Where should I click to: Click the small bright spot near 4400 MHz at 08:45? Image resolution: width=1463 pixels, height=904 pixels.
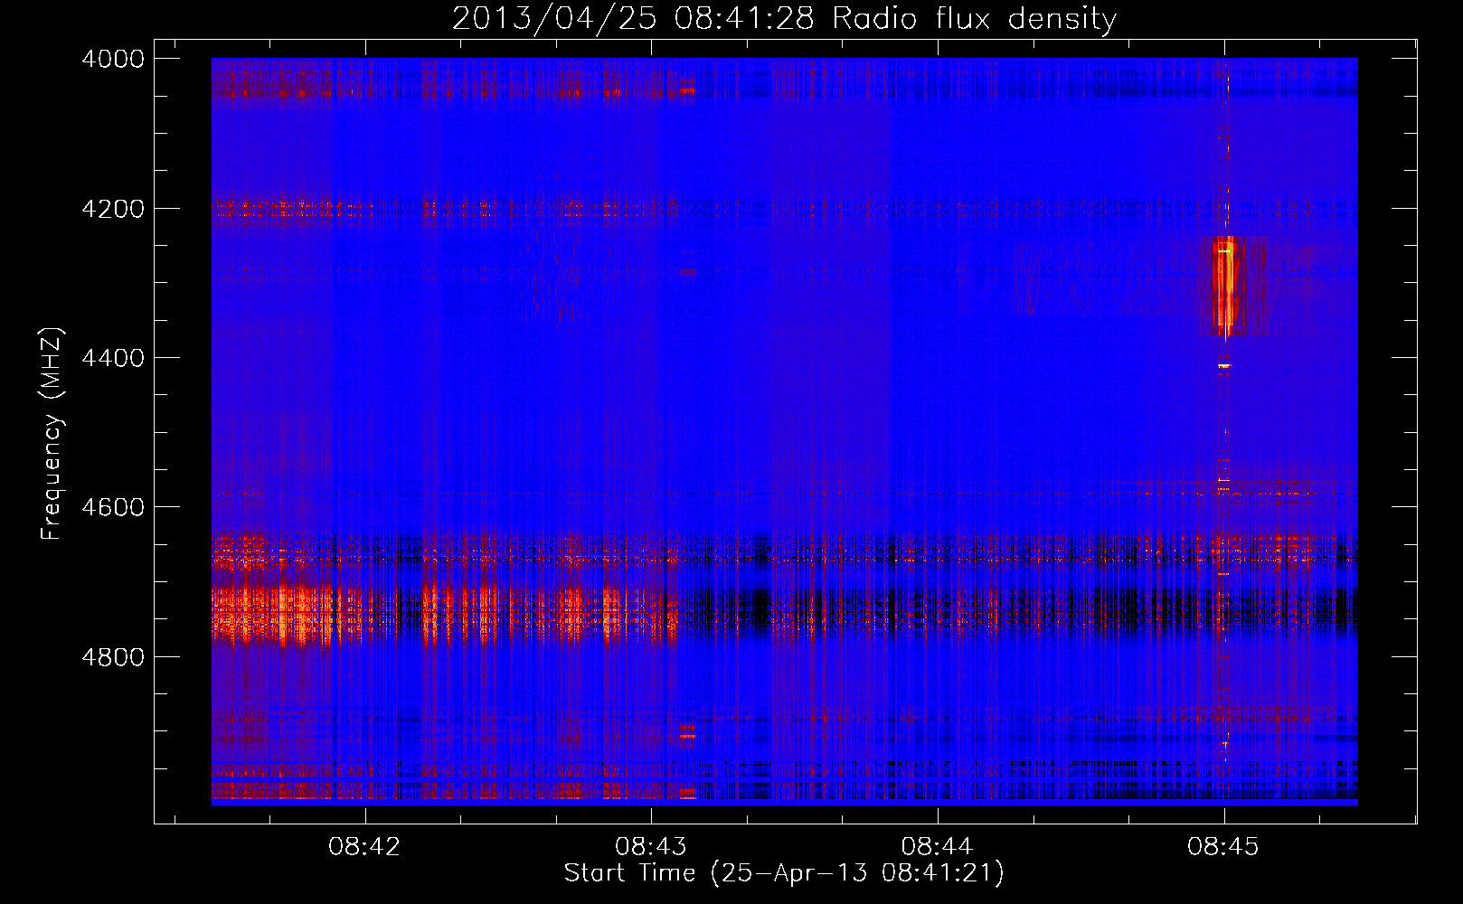click(1224, 366)
